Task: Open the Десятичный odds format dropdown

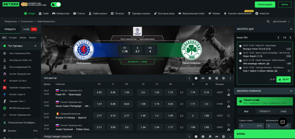Action: [x=281, y=22]
